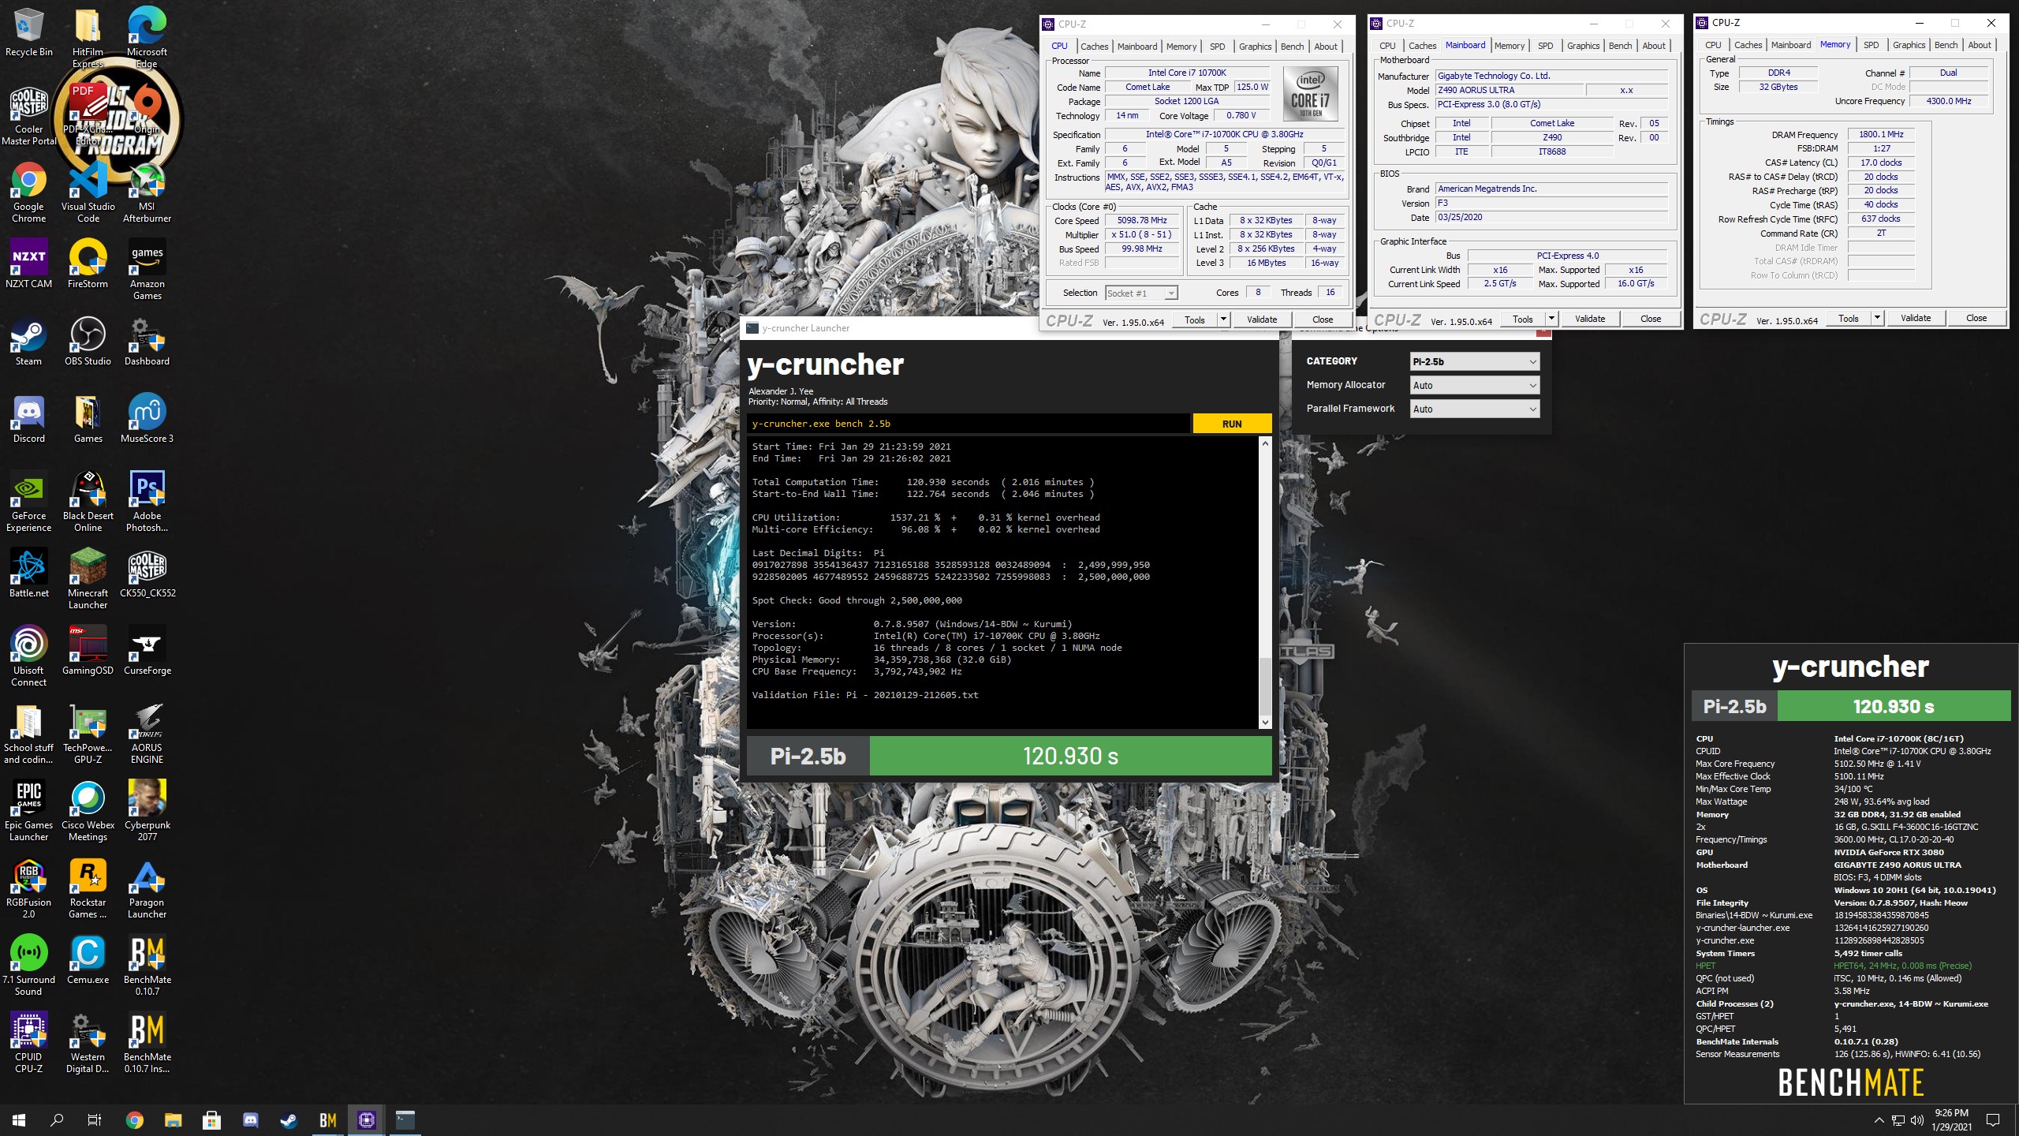Click Tools button in Memory CPU-Z window
This screenshot has width=2019, height=1136.
tap(1848, 318)
